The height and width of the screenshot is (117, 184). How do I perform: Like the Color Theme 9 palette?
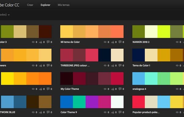[x=113, y=112]
